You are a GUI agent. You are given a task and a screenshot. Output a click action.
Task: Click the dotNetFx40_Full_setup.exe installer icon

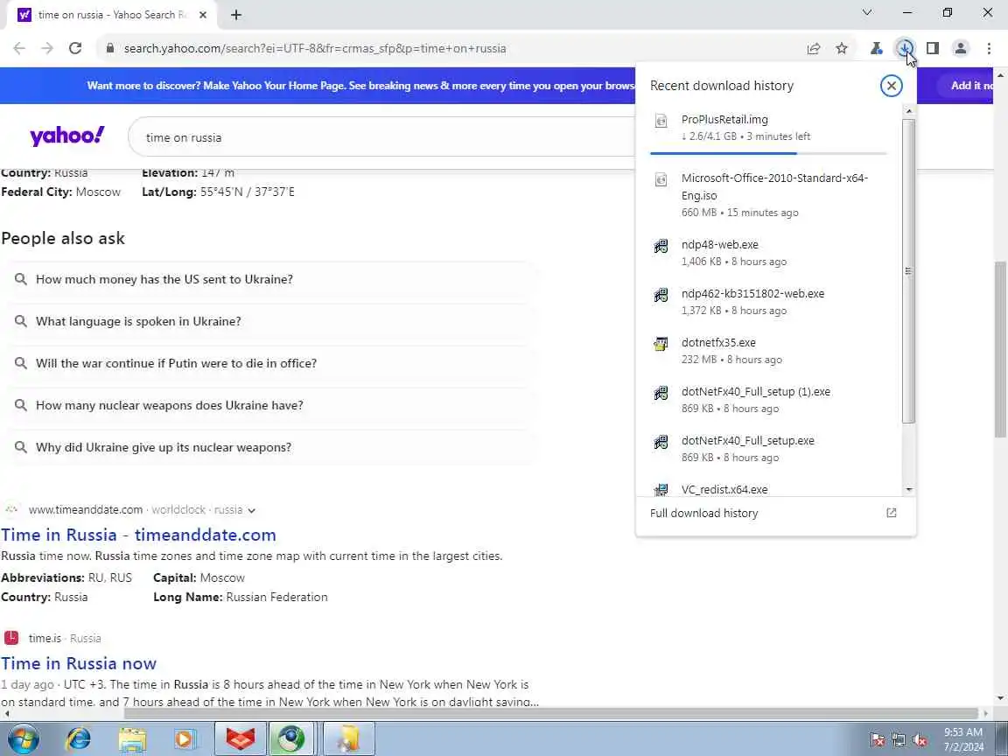tap(661, 441)
